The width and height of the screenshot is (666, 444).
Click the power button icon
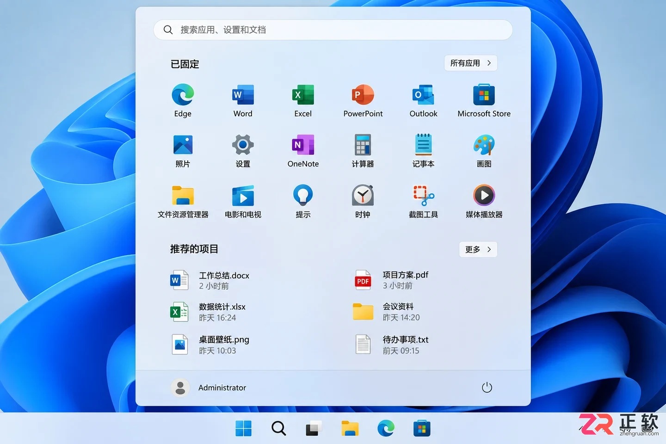(x=487, y=388)
